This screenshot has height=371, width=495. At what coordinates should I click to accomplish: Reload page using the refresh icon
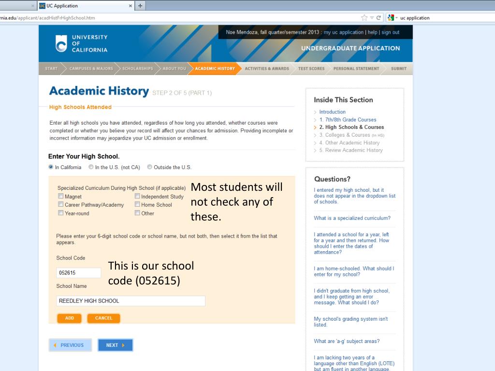379,18
